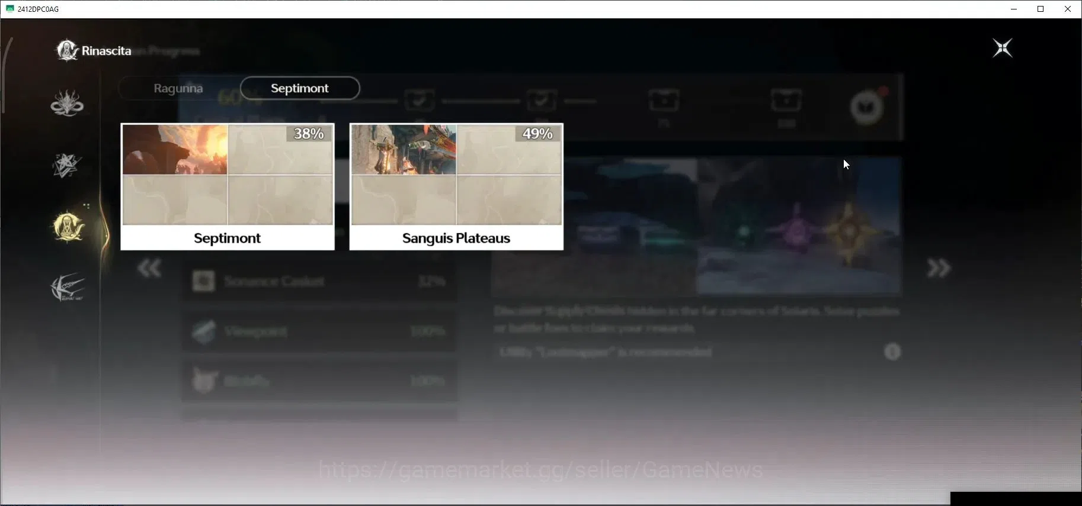Open the Sanguis Plateaus map thumbnail

click(456, 175)
